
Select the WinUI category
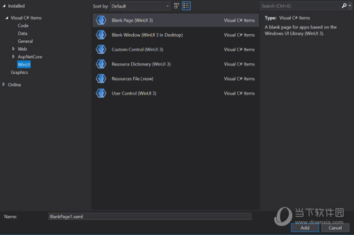click(x=24, y=64)
